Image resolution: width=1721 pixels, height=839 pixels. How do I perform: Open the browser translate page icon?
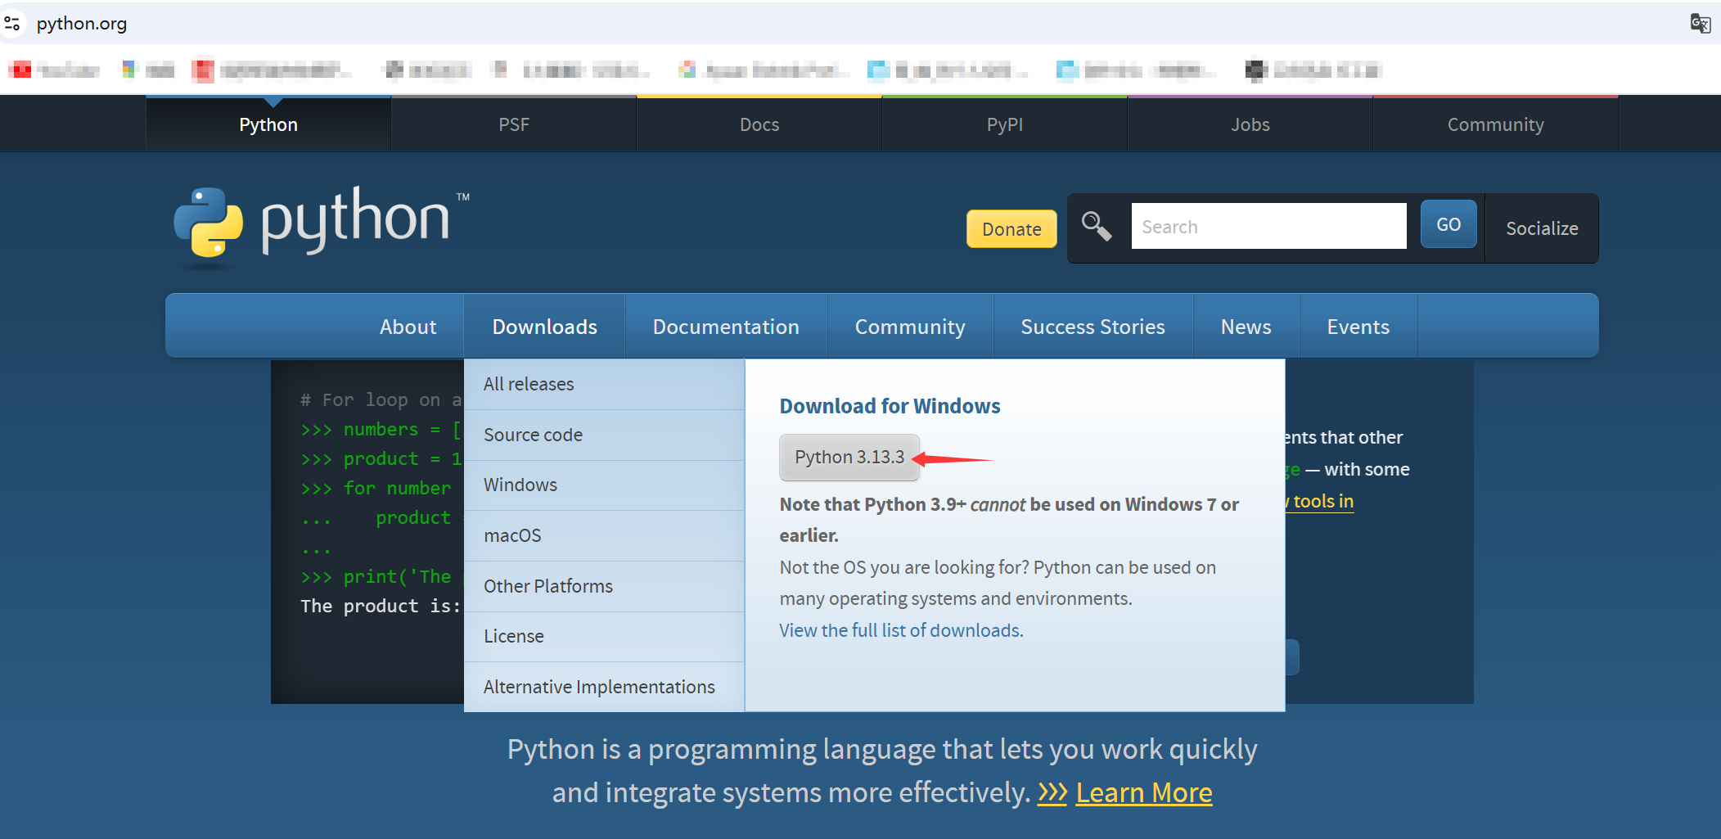click(x=1700, y=23)
